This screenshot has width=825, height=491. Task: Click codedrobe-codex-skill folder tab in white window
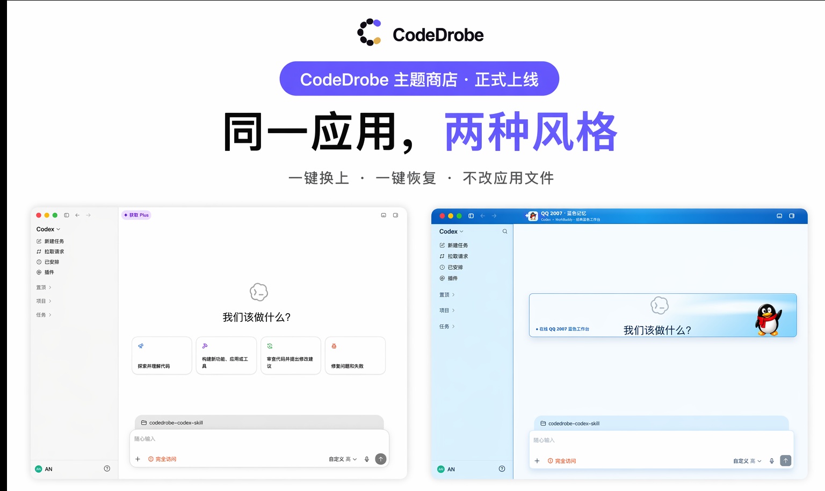click(259, 422)
